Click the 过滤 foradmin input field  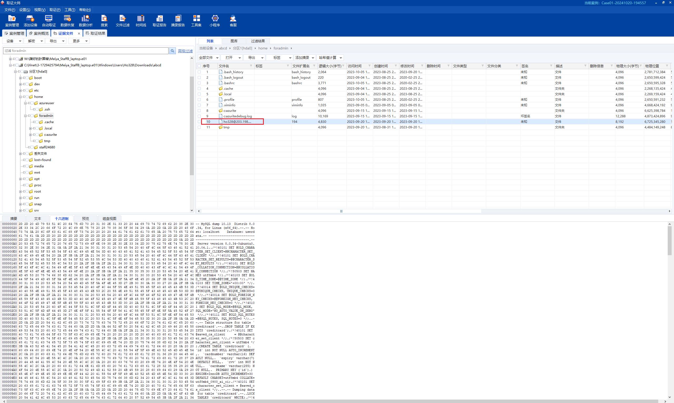(86, 51)
